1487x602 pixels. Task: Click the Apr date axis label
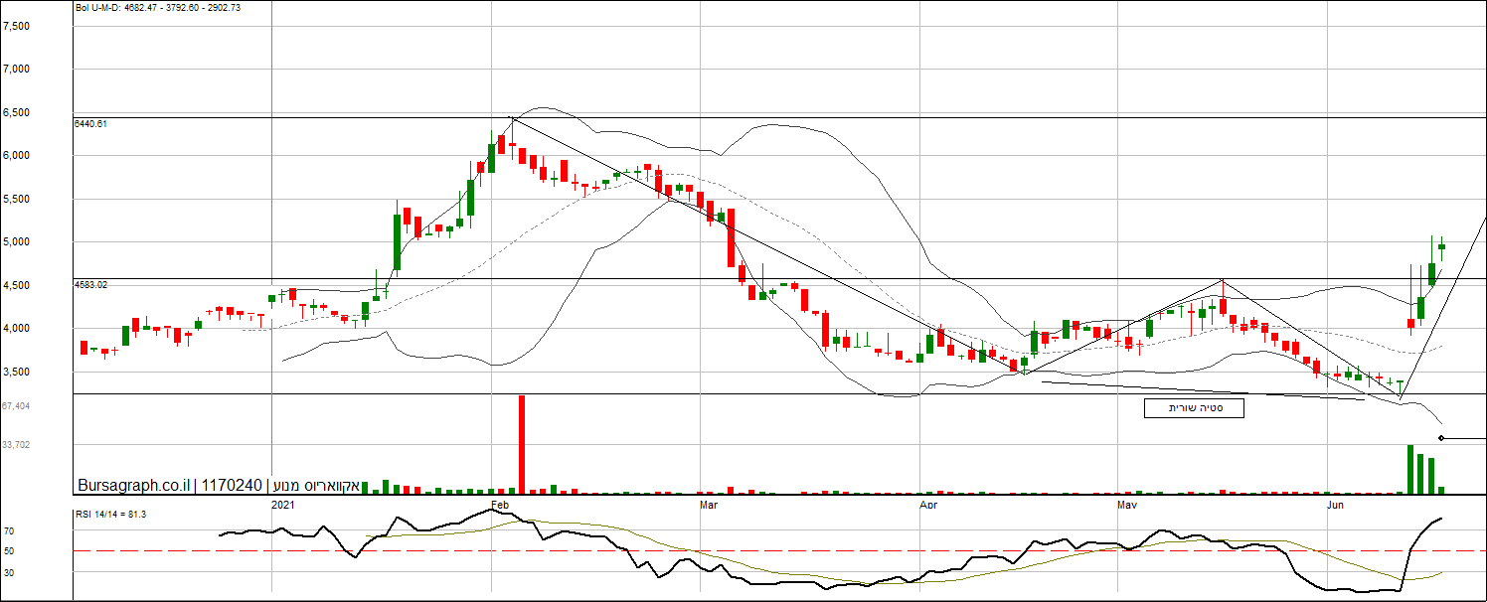[929, 506]
